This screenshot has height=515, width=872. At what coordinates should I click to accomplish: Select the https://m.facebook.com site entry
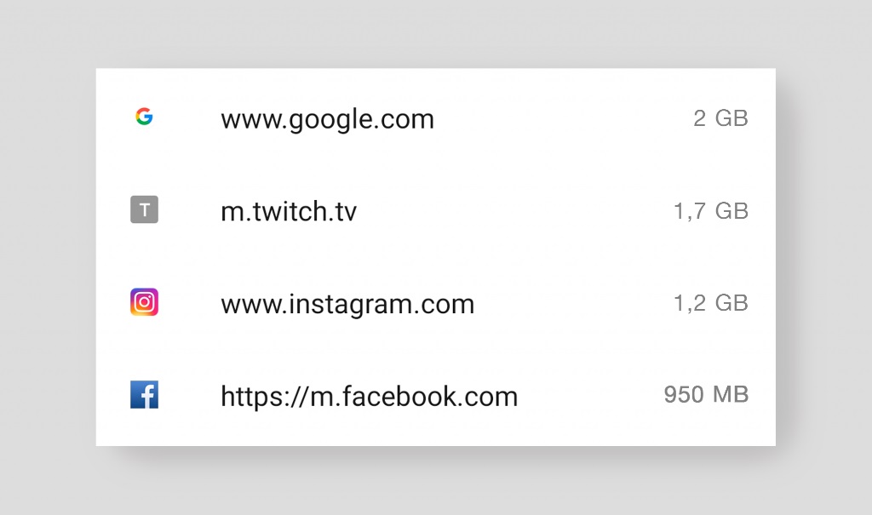pyautogui.click(x=369, y=396)
